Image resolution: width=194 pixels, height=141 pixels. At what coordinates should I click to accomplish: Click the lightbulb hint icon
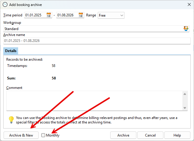pos(11,120)
